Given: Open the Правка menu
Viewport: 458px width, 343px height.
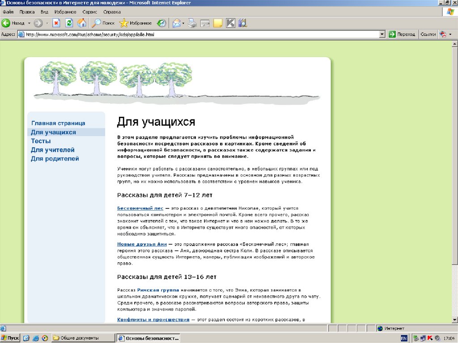Looking at the screenshot, I should click(27, 12).
